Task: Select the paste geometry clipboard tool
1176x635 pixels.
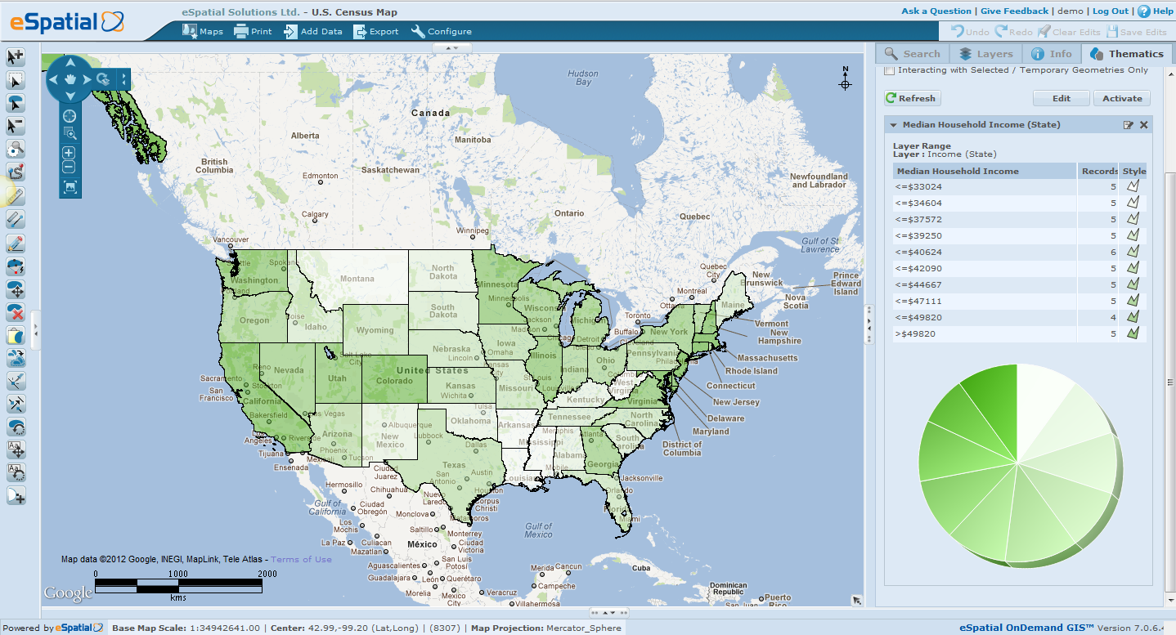Action: coord(16,335)
